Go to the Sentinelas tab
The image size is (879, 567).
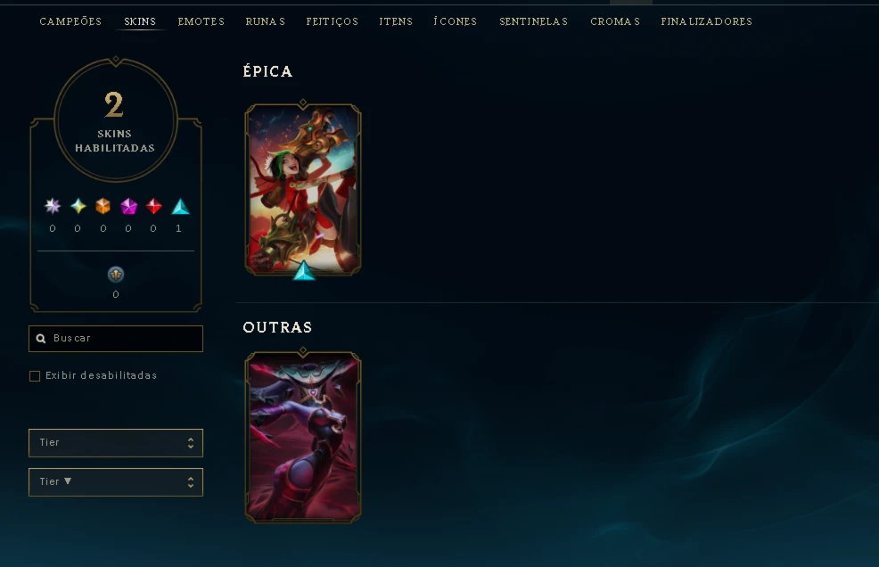534,21
